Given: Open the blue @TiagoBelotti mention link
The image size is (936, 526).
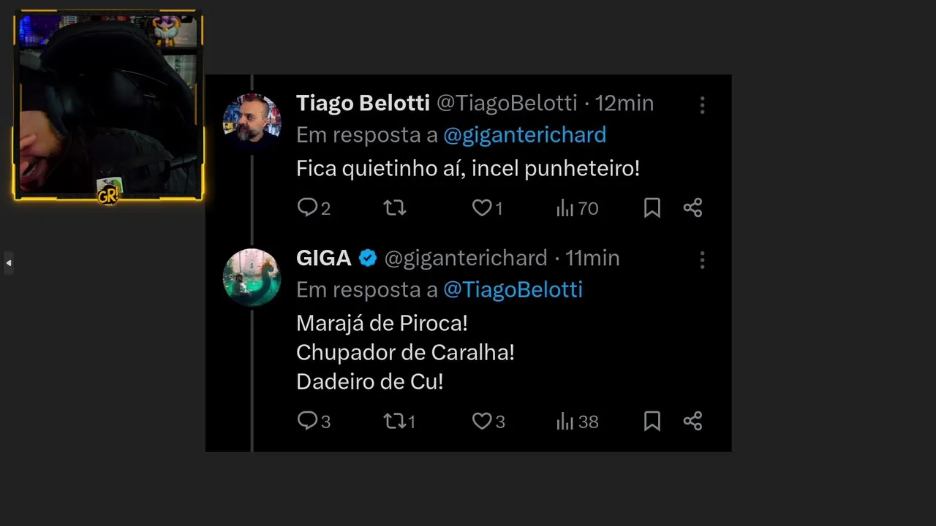Looking at the screenshot, I should pyautogui.click(x=513, y=290).
